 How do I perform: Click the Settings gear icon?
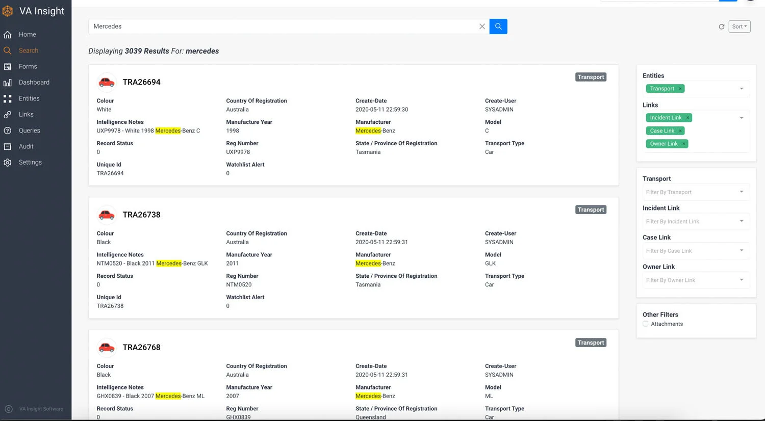(8, 163)
